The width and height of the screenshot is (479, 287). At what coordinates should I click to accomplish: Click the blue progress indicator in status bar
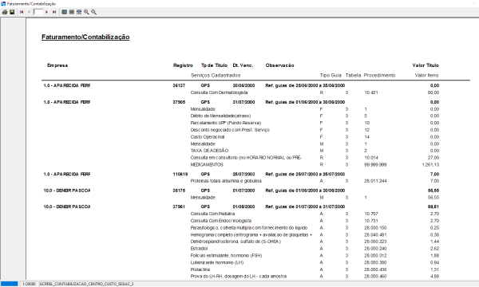(x=10, y=284)
